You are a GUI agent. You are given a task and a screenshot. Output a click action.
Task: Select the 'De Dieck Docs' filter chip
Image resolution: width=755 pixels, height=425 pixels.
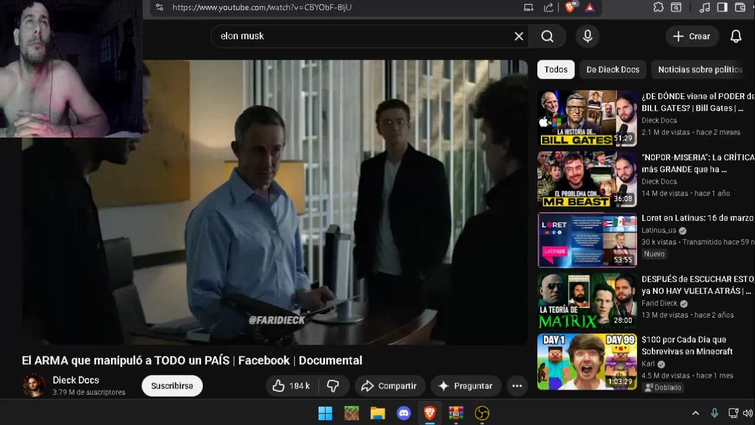click(x=613, y=69)
